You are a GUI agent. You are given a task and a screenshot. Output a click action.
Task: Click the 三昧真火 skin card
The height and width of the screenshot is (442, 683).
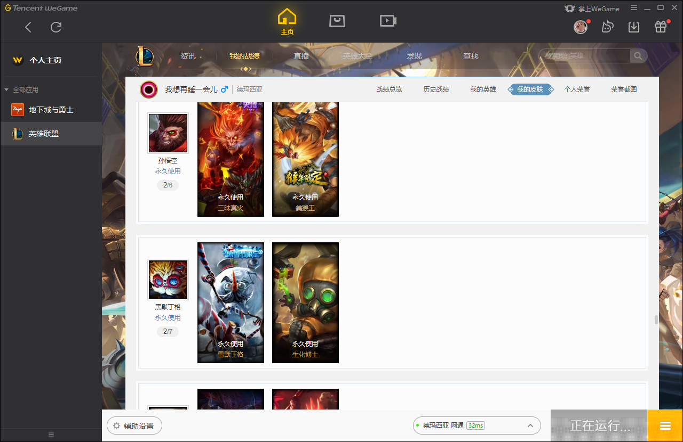tap(231, 159)
